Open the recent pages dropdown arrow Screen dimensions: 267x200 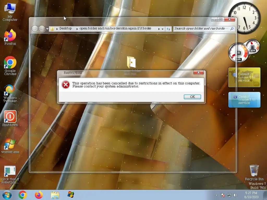pos(47,29)
